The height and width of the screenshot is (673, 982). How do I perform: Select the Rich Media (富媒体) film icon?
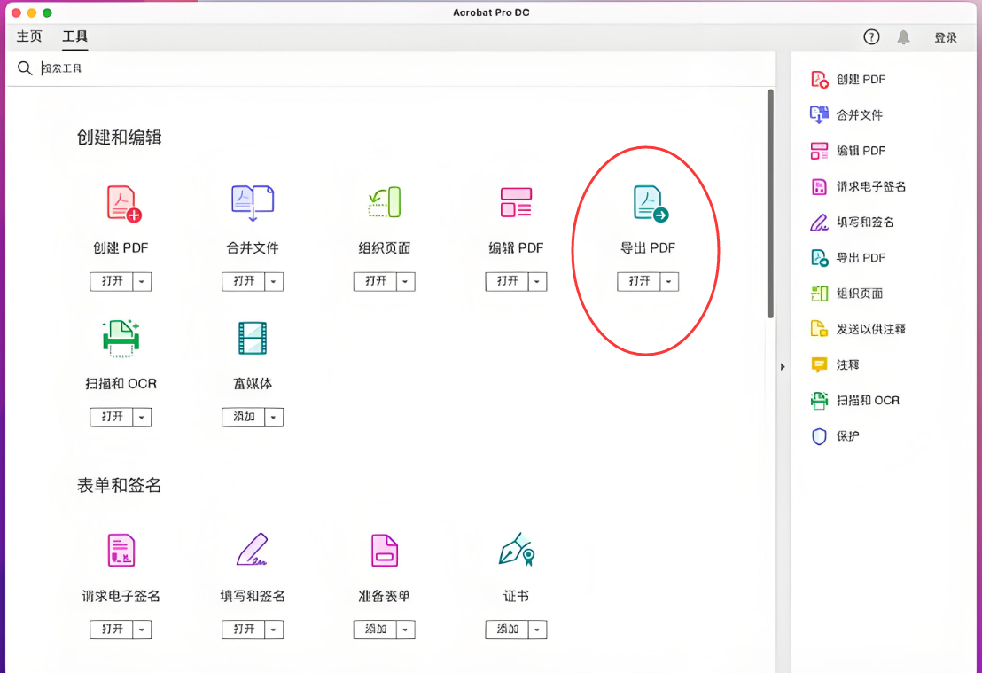(x=253, y=338)
